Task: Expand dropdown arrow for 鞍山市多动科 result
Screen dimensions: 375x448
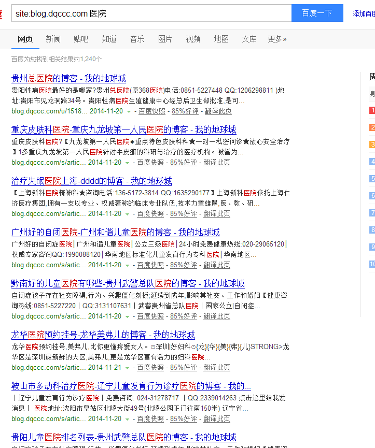Action: tap(127, 419)
